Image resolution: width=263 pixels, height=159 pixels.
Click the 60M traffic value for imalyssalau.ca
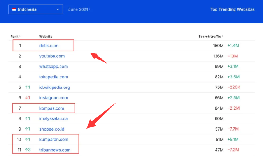(x=219, y=118)
